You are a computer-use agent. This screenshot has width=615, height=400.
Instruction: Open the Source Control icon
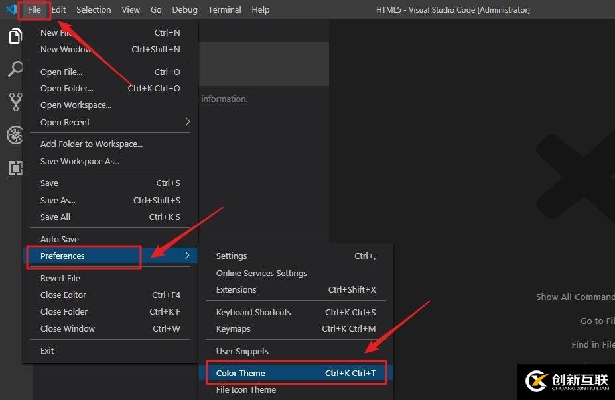[x=15, y=101]
